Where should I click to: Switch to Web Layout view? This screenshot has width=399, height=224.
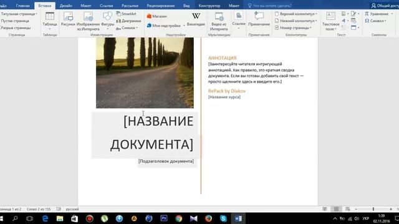pos(348,209)
